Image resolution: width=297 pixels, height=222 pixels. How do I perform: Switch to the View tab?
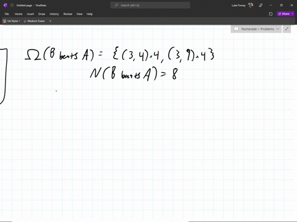point(79,14)
